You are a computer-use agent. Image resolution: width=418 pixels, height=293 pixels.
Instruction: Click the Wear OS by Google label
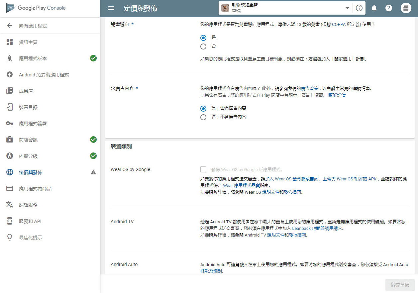(130, 169)
